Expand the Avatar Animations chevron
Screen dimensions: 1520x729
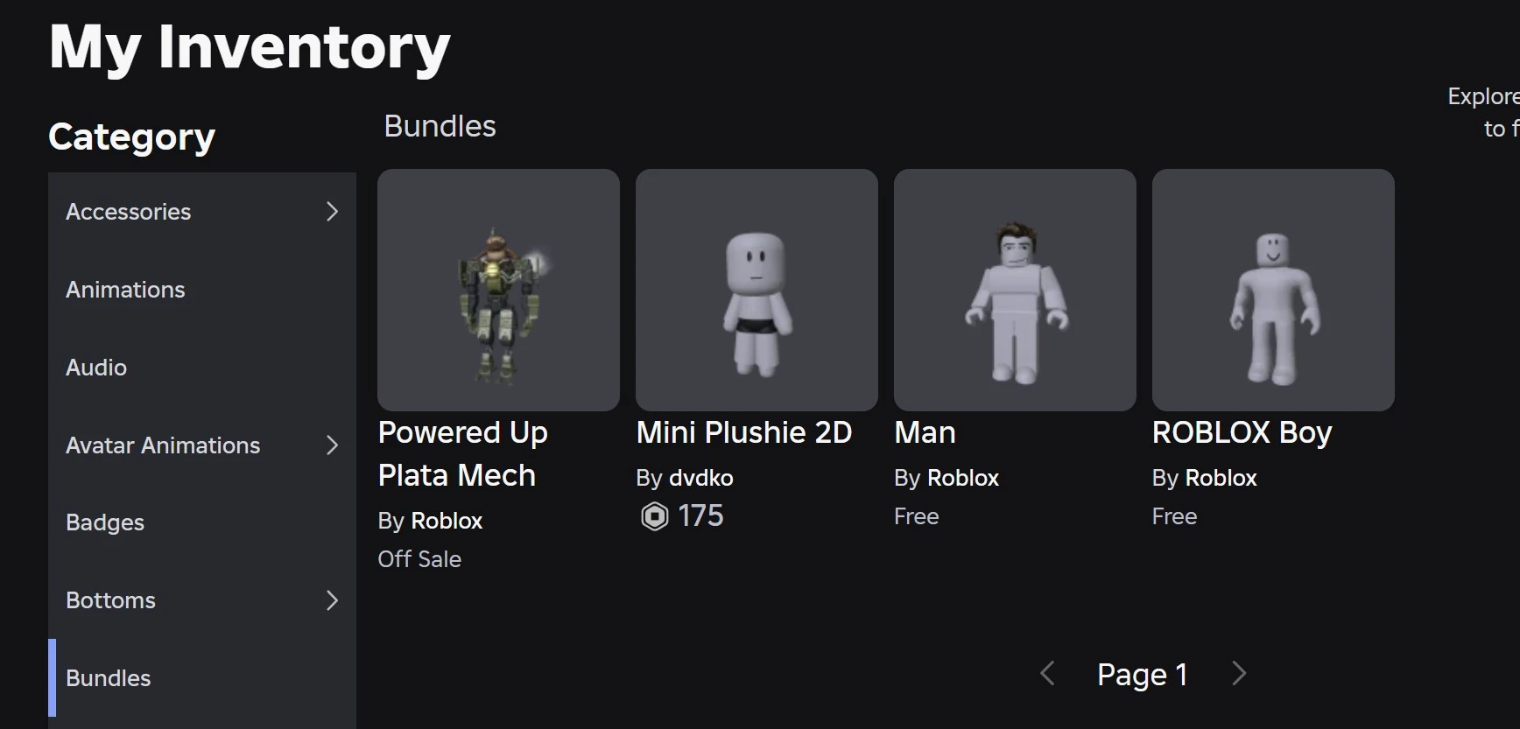point(332,445)
